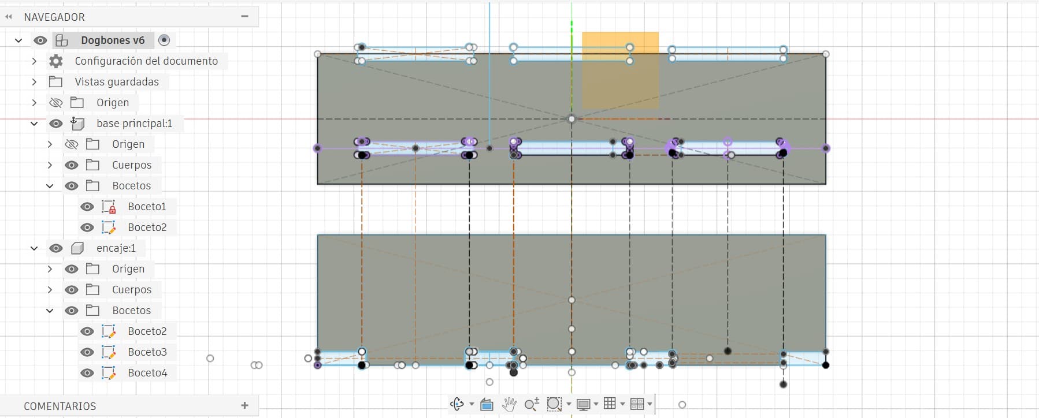The width and height of the screenshot is (1039, 418).
Task: Click Bocetos folder icon under encaje:1
Action: [92, 311]
